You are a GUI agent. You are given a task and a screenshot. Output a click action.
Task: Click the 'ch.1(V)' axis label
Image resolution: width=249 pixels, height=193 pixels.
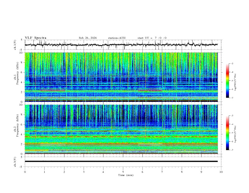point(15,45)
